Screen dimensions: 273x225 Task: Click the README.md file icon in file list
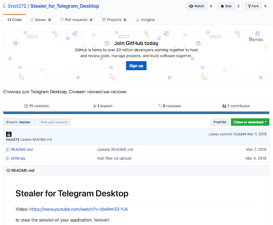point(8,150)
